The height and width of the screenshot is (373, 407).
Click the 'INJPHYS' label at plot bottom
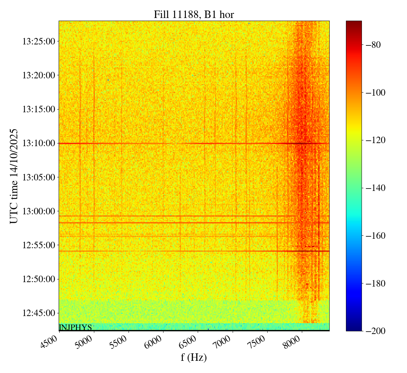pos(75,328)
